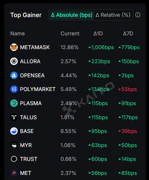
Task: Sort by Current column header
Action: [x=70, y=34]
